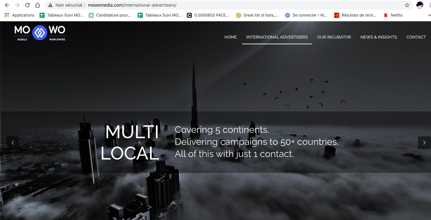Screen dimensions: 431x220
Task: Go back using browser back arrow
Action: (7, 5)
